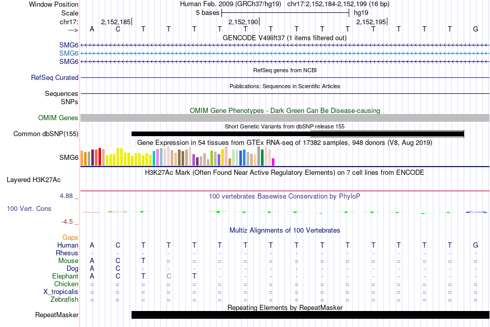The width and height of the screenshot is (490, 327).
Task: Click the Sequences track label
Action: [61, 93]
